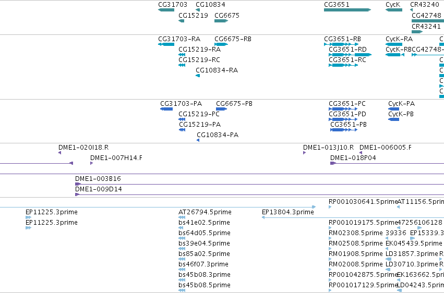Open the CG15219-RA transcript
The image size is (444, 293).
[182, 55]
